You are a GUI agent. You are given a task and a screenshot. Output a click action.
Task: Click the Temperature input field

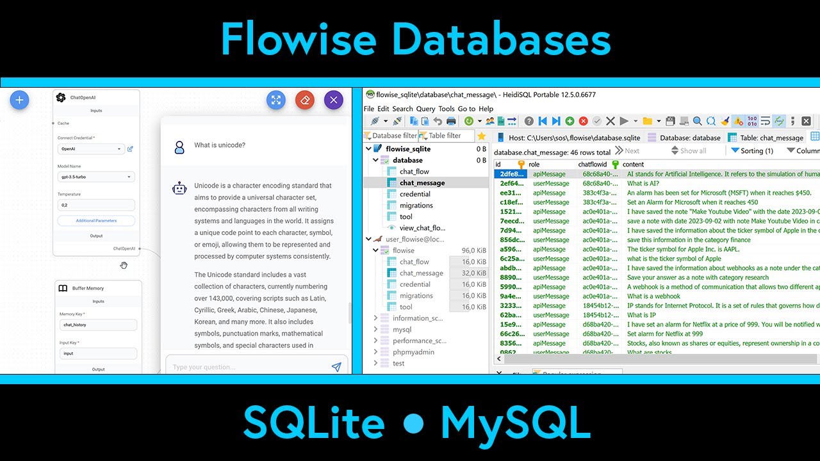(x=96, y=205)
